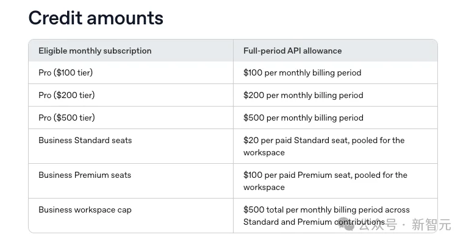Screen dimensions: 466x243
Task: Select the Eligible monthly subscription column header
Action: [x=95, y=51]
